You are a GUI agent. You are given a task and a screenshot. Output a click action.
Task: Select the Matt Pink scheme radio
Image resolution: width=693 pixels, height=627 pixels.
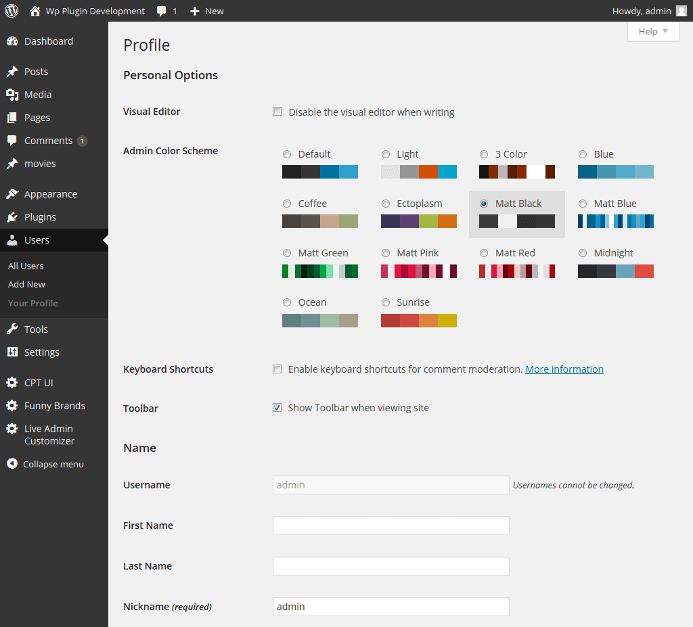(386, 253)
